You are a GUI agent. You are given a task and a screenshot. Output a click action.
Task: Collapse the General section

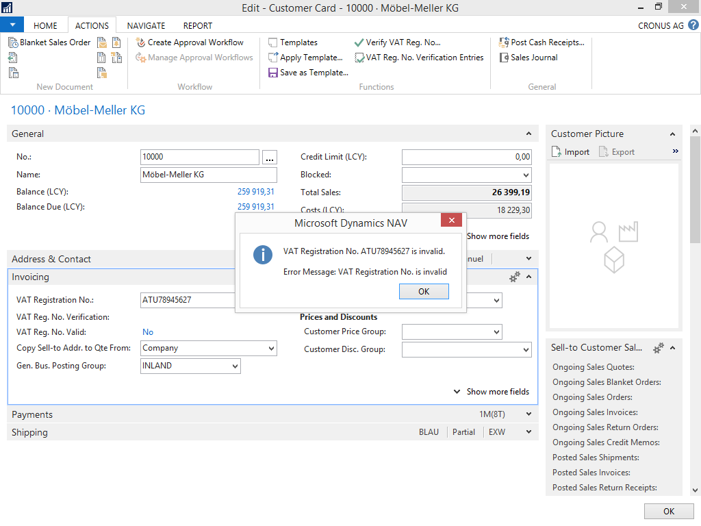click(528, 134)
